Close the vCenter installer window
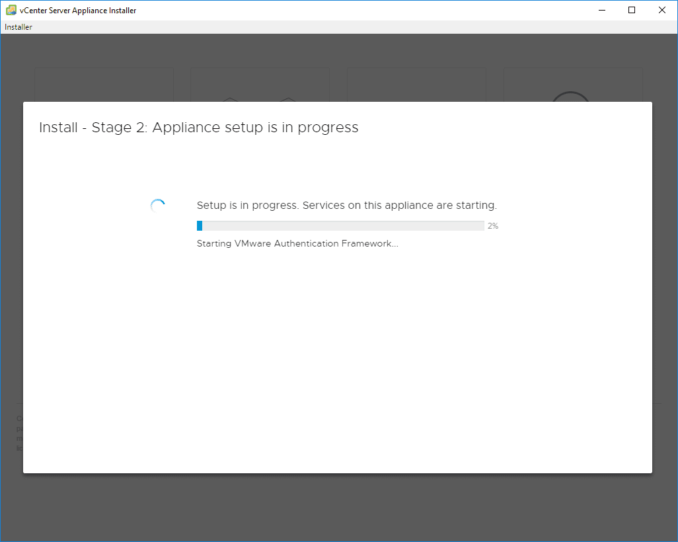 pos(662,10)
